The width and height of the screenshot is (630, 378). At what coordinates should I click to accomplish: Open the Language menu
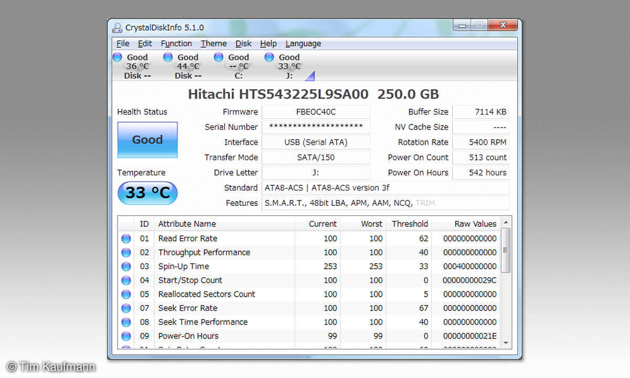(303, 44)
